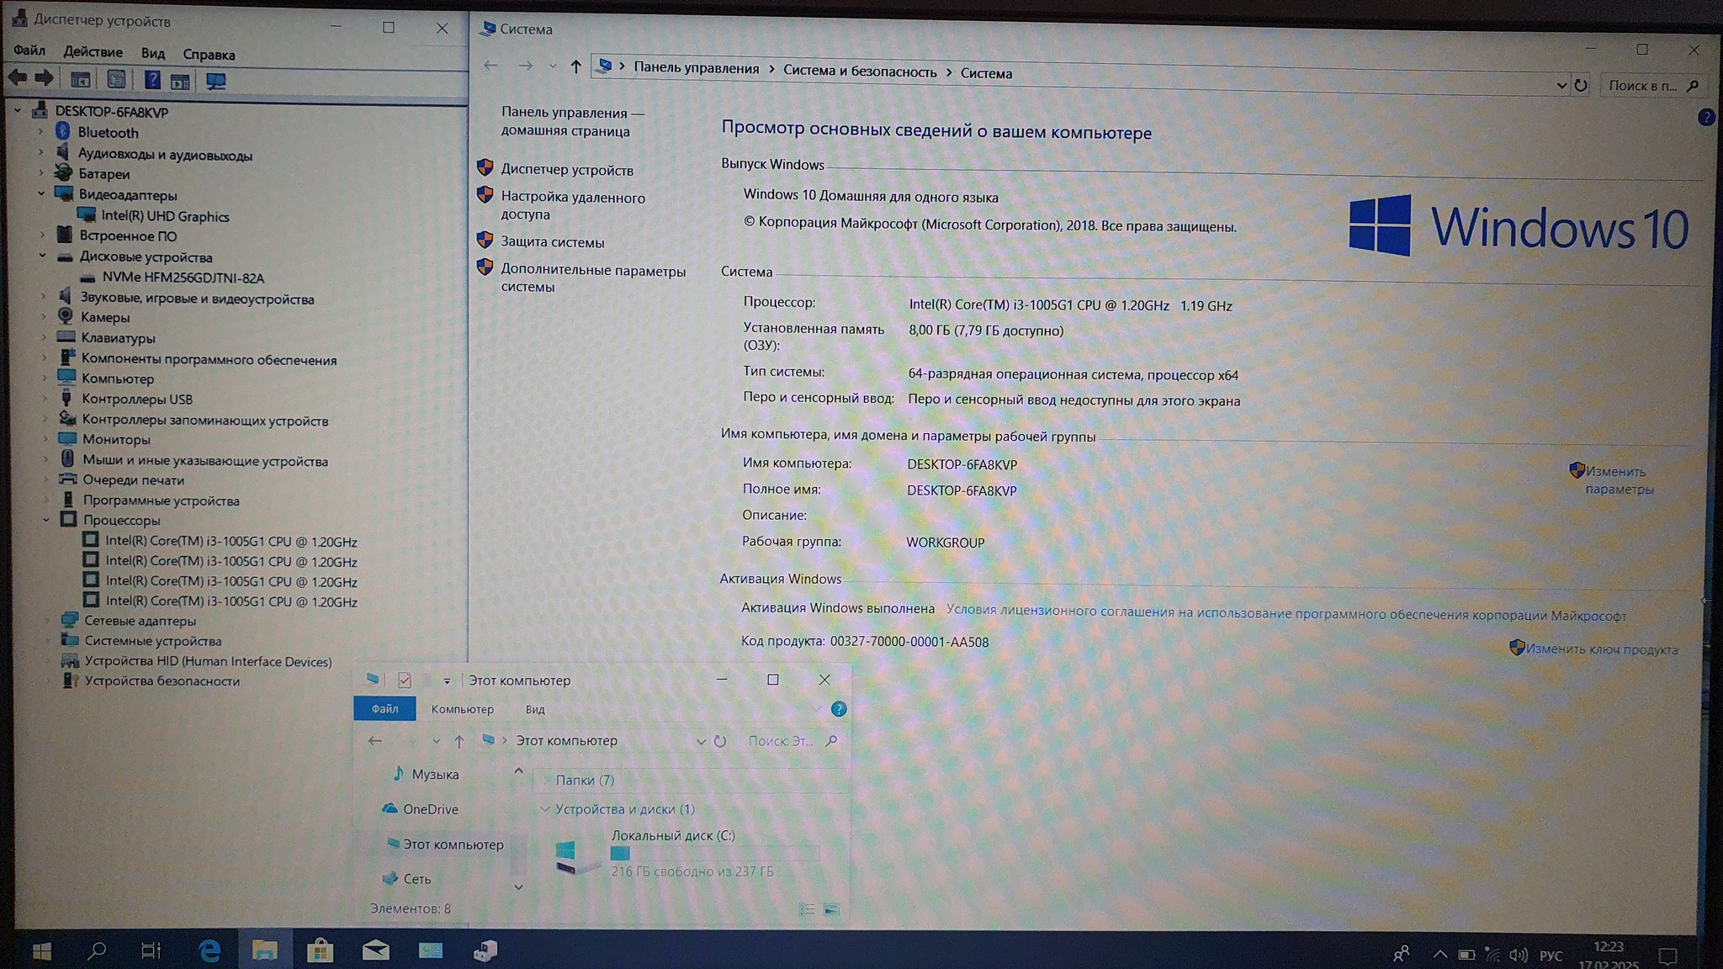Viewport: 1723px width, 969px height.
Task: Click the Локальный диск (C:) usage bar
Action: coord(713,854)
